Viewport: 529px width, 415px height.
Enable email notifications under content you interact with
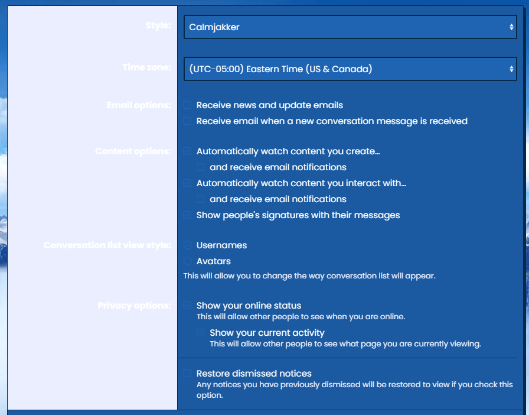(x=201, y=199)
